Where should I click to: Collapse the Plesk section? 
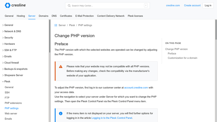pyautogui.click(x=6, y=82)
